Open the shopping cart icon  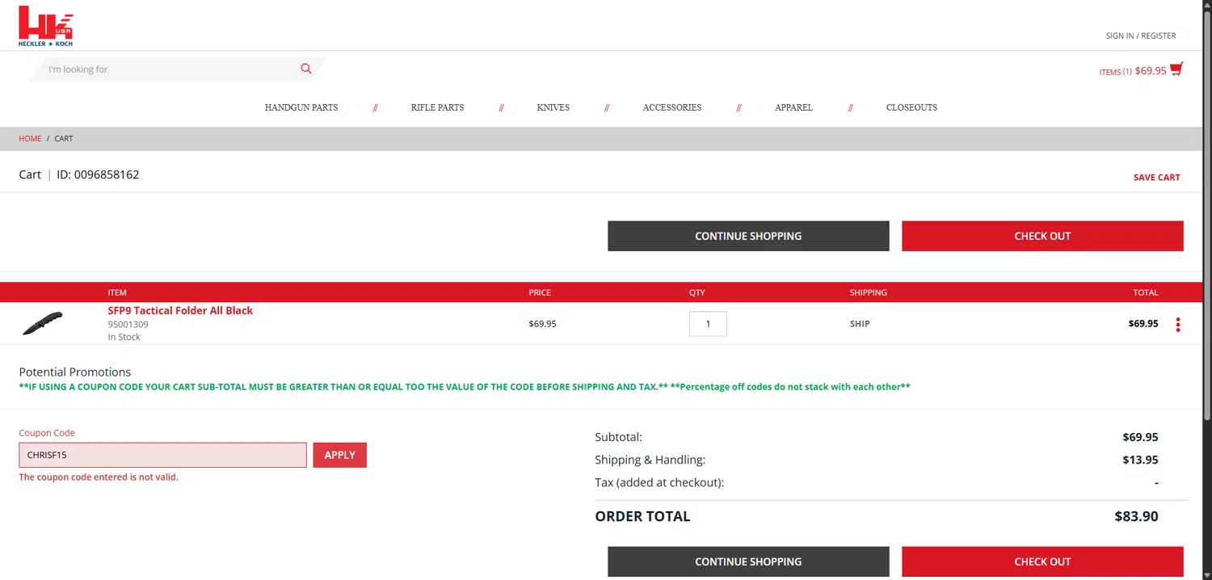(1176, 69)
